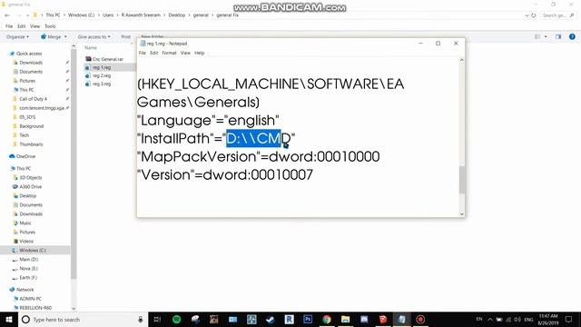Open Revit from the taskbar

[x=289, y=319]
